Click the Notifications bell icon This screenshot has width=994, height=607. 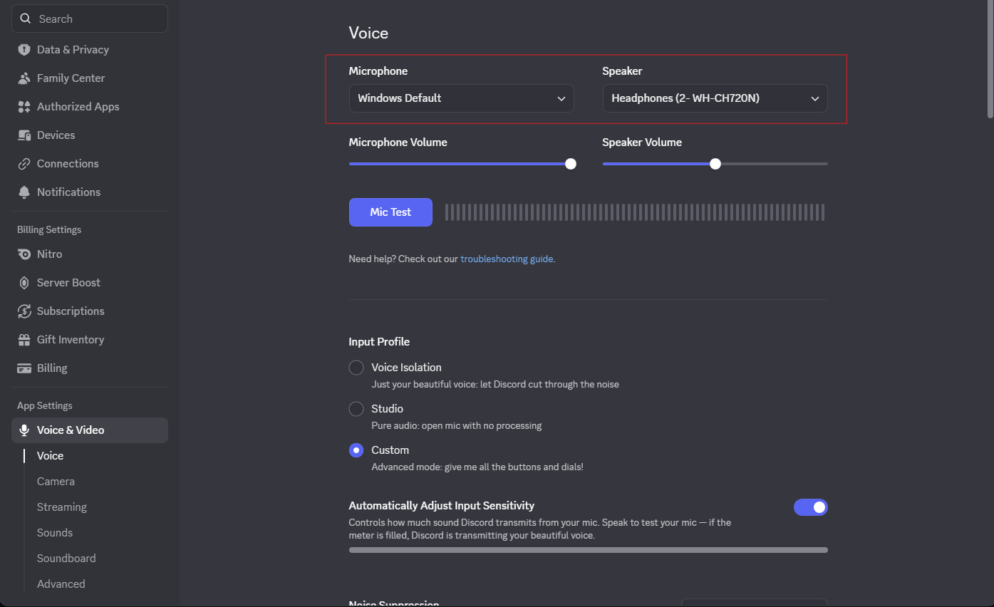coord(24,192)
